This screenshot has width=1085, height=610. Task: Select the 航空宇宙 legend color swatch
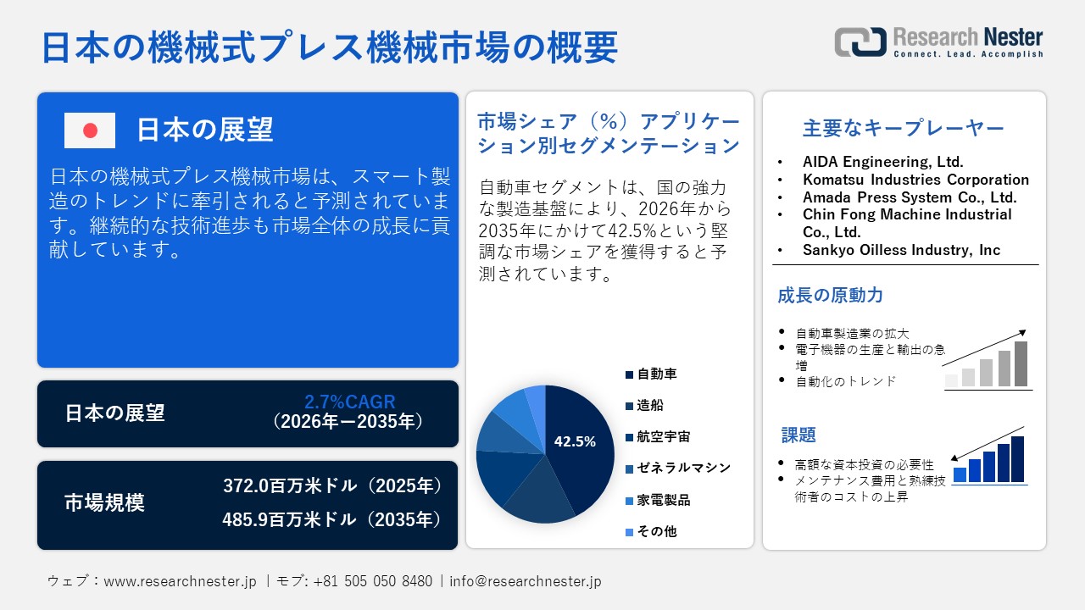click(x=628, y=436)
